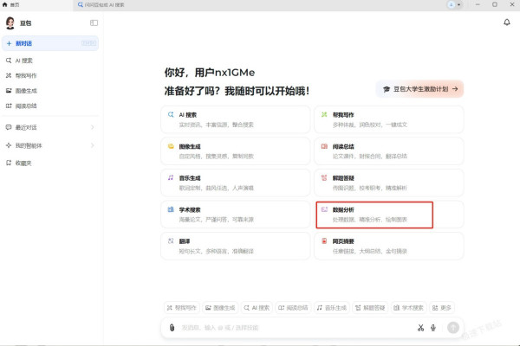Image resolution: width=520 pixels, height=346 pixels.
Task: Open 最近对话 in the sidebar
Action: [50, 127]
